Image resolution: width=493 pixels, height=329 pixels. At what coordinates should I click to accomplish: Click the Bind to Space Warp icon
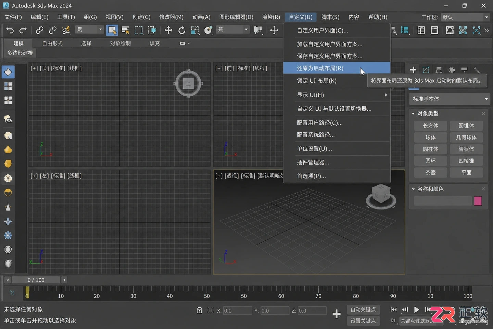point(66,31)
